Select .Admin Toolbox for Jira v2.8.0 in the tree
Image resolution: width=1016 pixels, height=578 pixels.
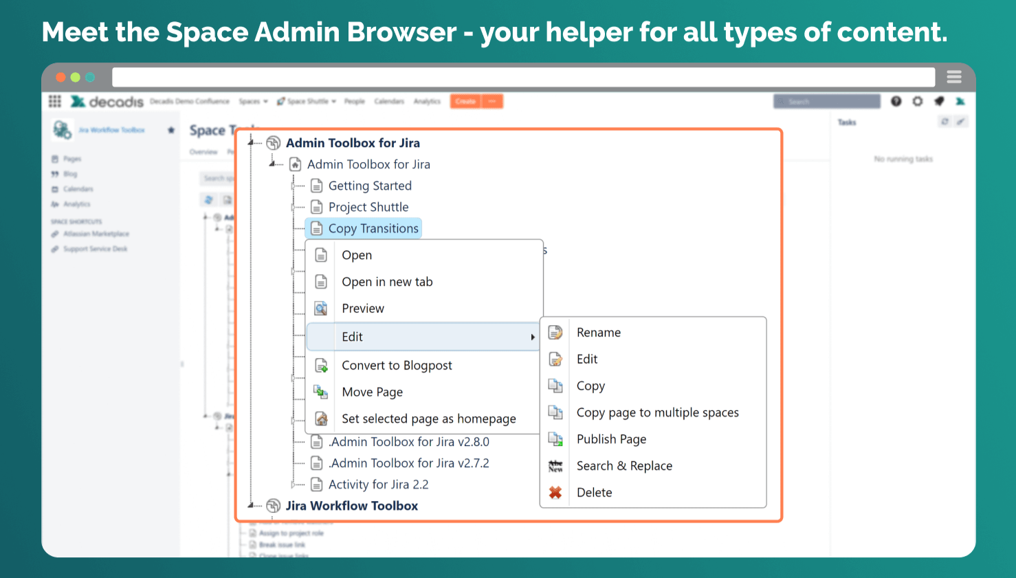coord(409,442)
